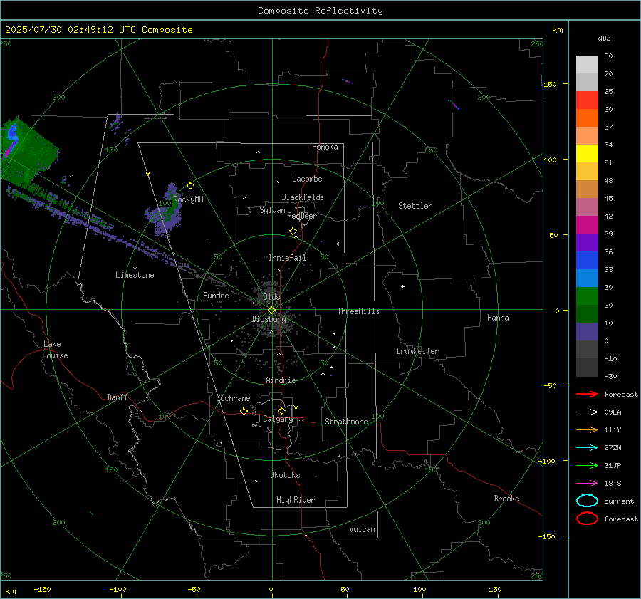This screenshot has width=641, height=599.
Task: Click the Ponoka town label
Action: coord(325,147)
